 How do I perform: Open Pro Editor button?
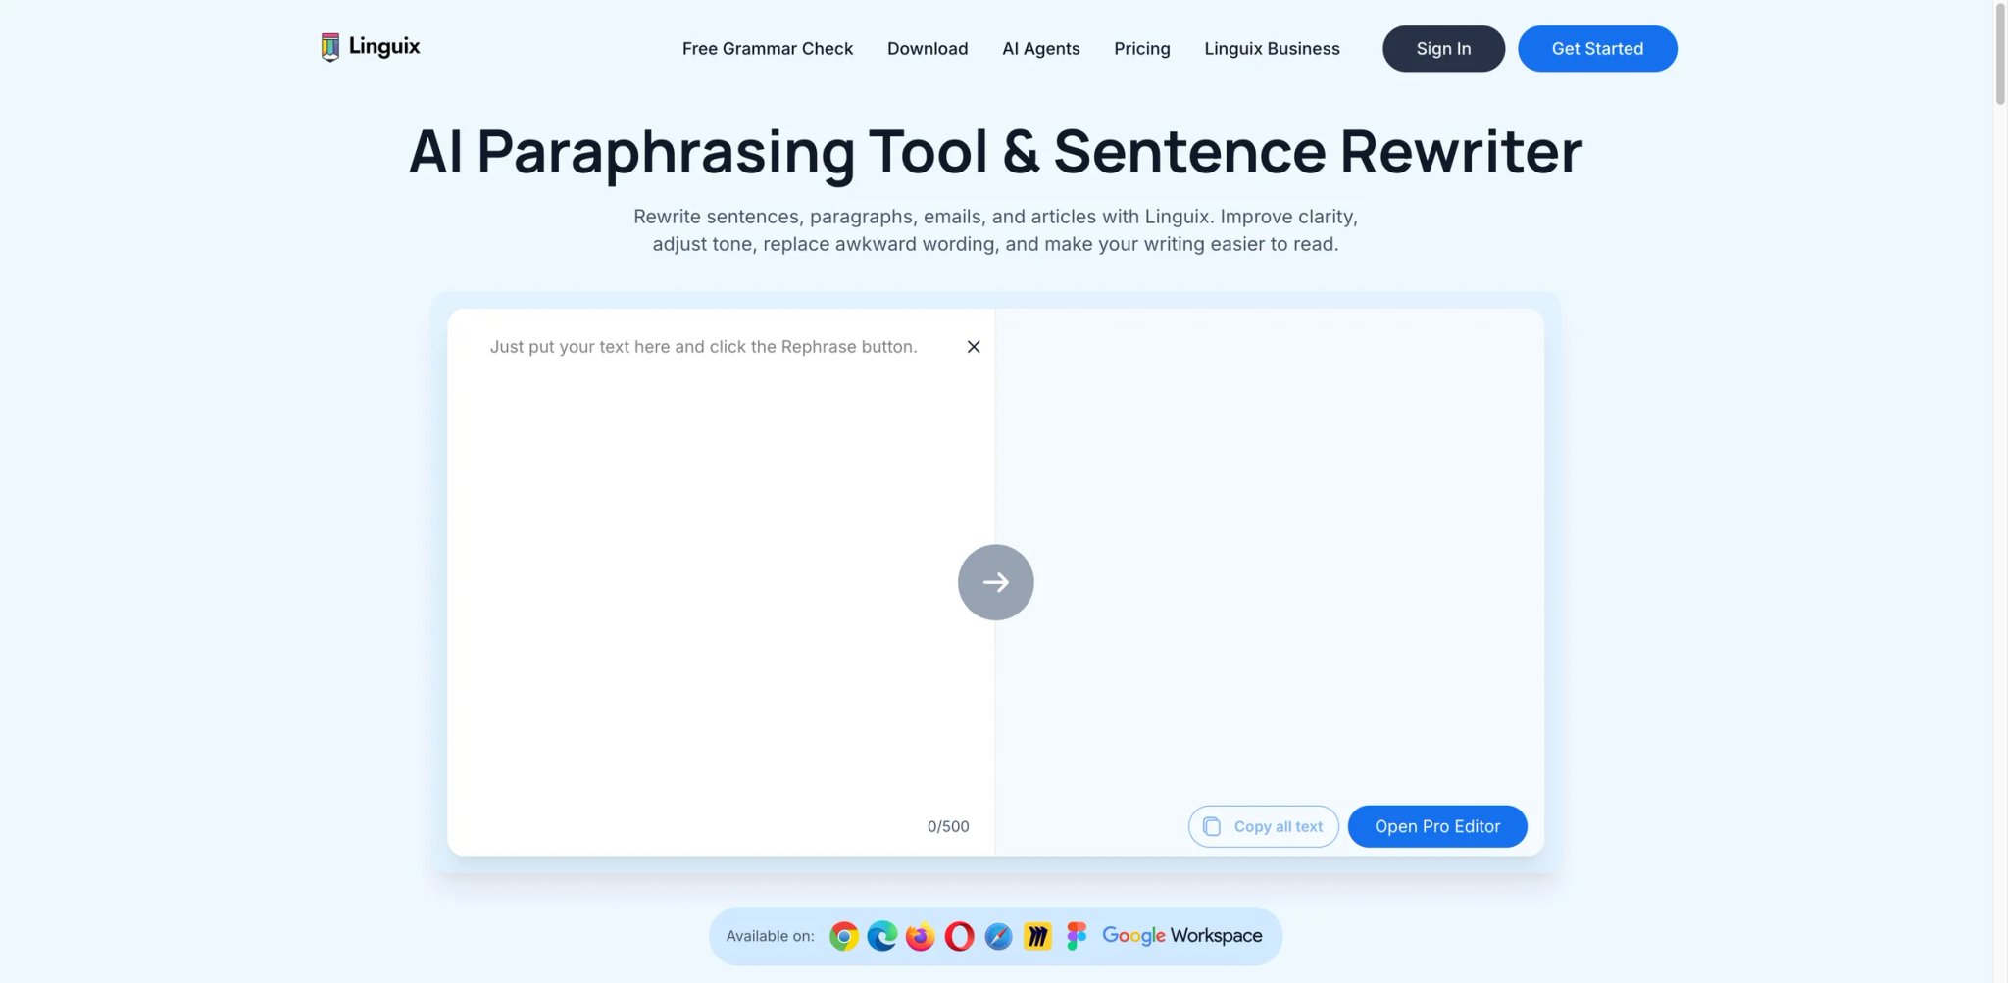[x=1437, y=826]
